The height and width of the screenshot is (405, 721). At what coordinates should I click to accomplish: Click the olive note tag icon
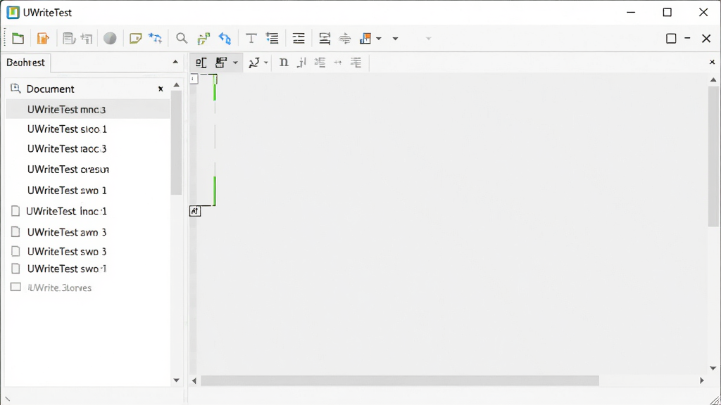click(135, 39)
